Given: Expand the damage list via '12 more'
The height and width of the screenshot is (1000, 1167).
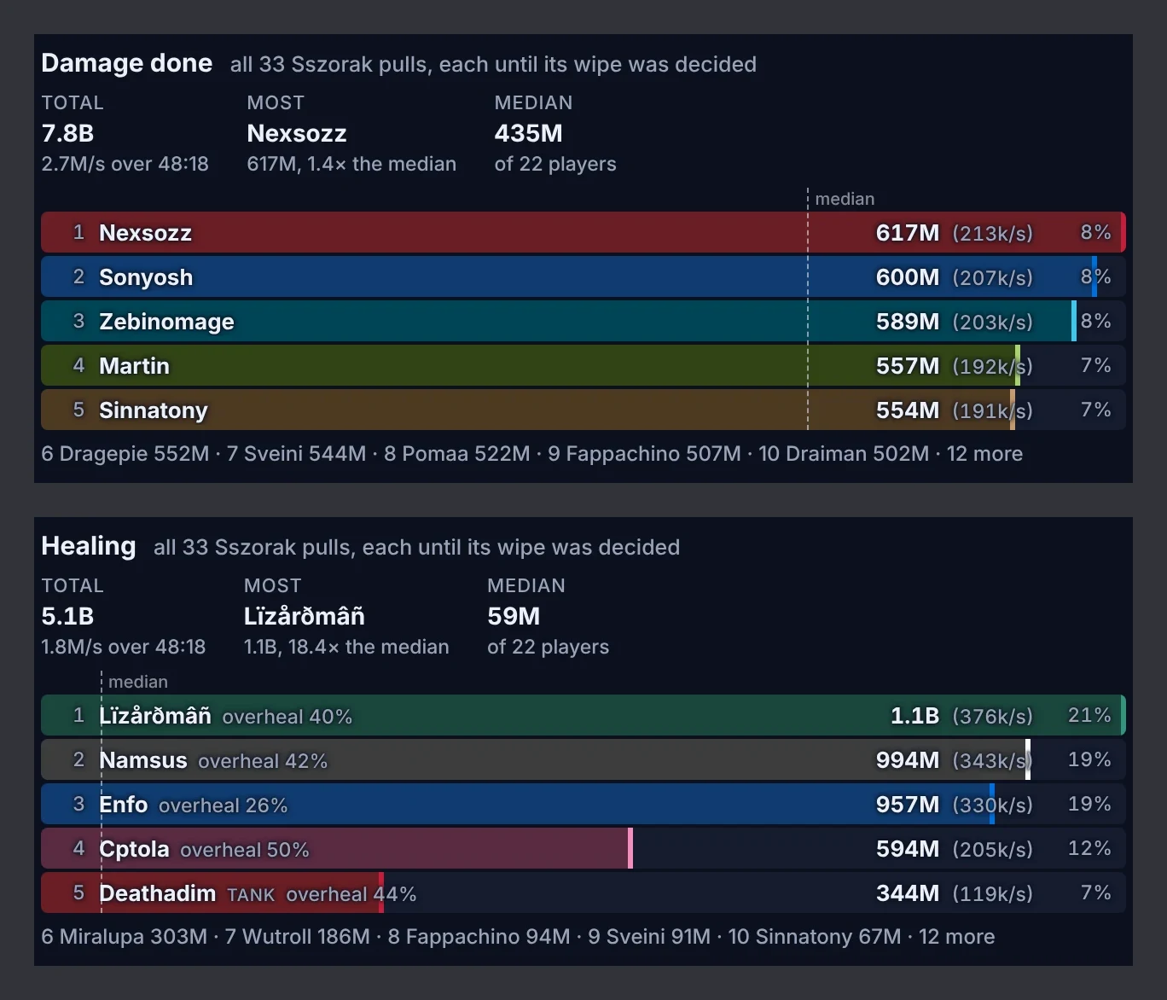Looking at the screenshot, I should 984,454.
